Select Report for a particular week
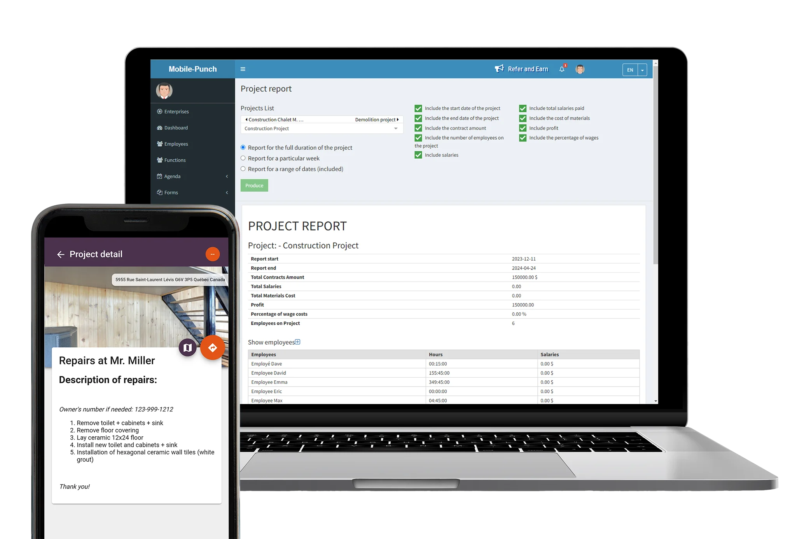 click(243, 158)
